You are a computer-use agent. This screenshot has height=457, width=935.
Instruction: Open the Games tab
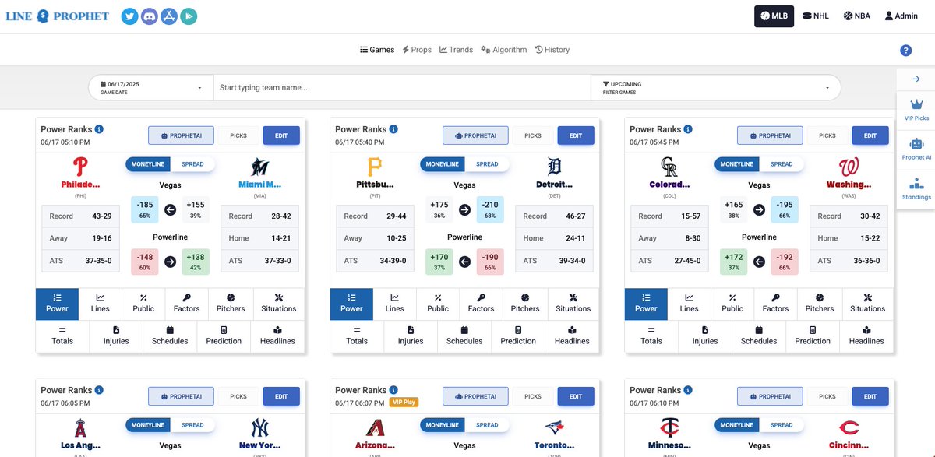(377, 50)
